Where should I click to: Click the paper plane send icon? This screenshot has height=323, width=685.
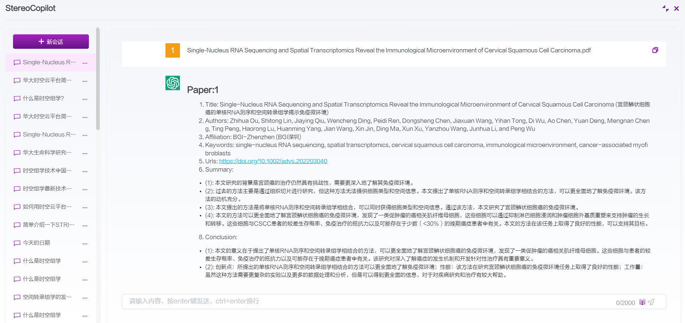[651, 302]
